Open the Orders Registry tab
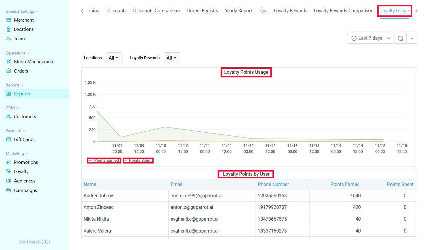 tap(202, 11)
